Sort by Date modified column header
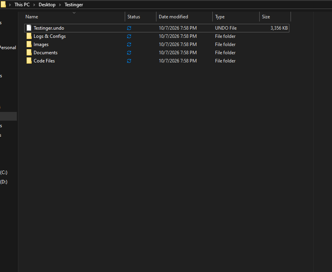The image size is (332, 272). click(185, 17)
